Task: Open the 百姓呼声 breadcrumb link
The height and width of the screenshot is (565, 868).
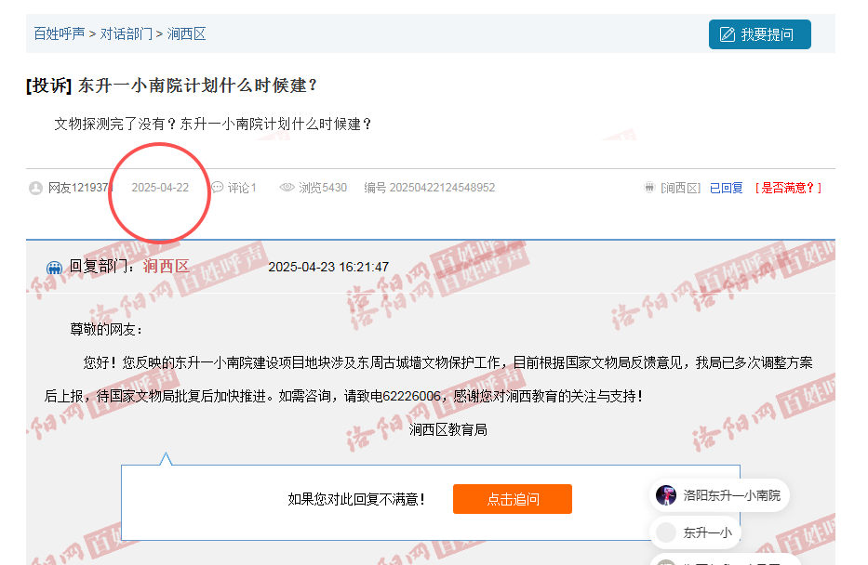Action: tap(59, 33)
